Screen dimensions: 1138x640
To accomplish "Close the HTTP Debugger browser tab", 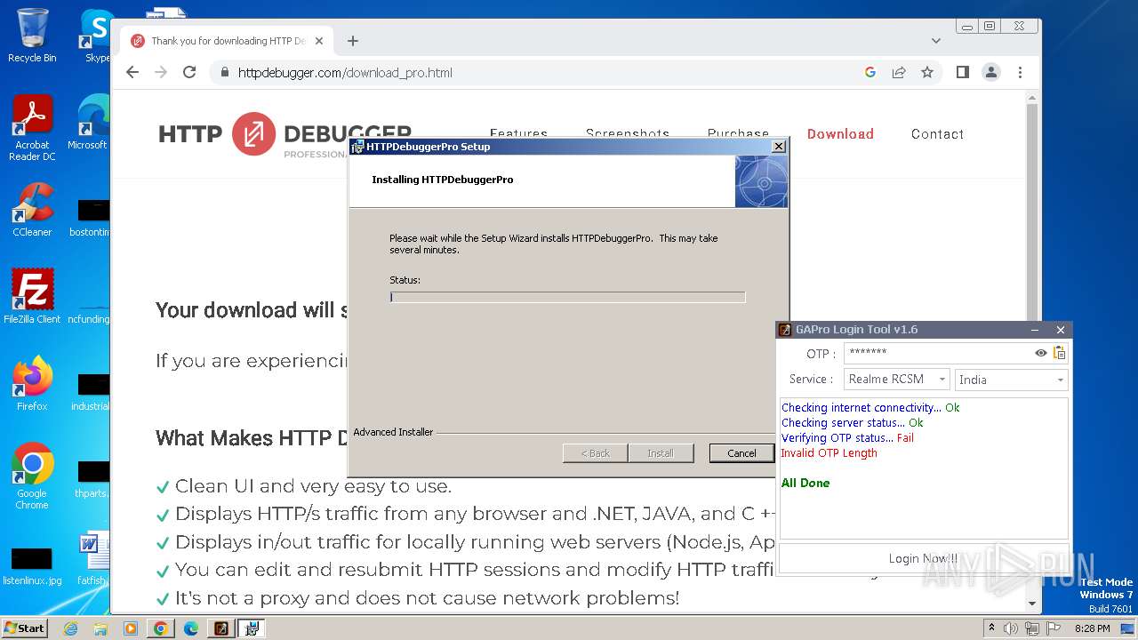I will click(x=319, y=41).
